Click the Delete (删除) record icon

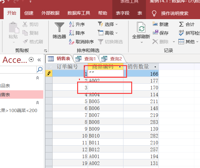coord(155,42)
